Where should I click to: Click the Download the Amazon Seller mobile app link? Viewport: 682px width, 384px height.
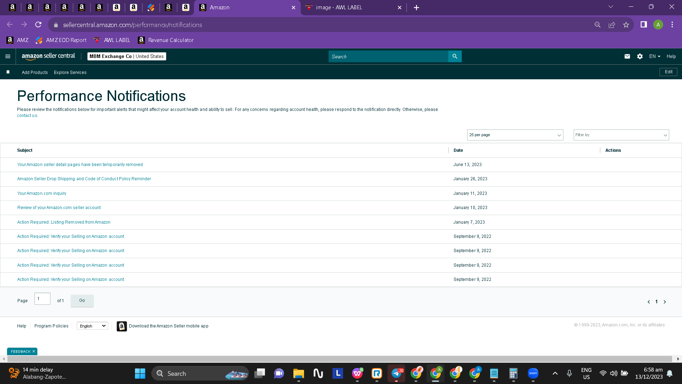[169, 326]
